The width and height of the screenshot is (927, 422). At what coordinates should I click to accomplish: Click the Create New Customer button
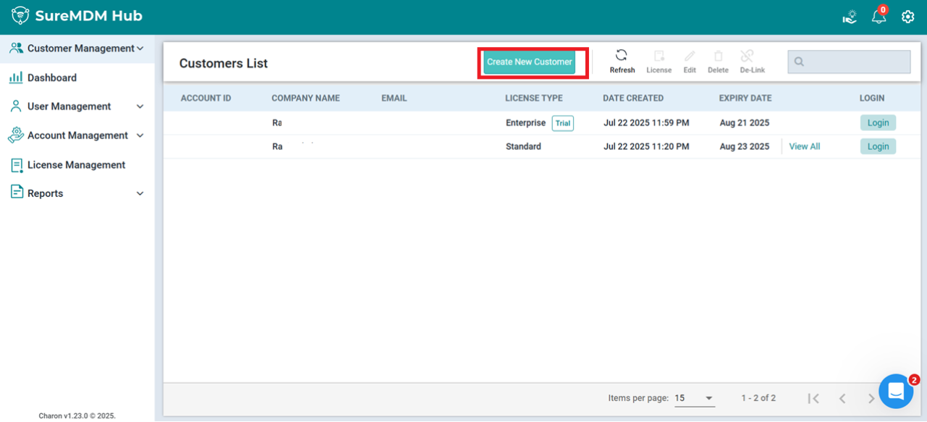(529, 62)
